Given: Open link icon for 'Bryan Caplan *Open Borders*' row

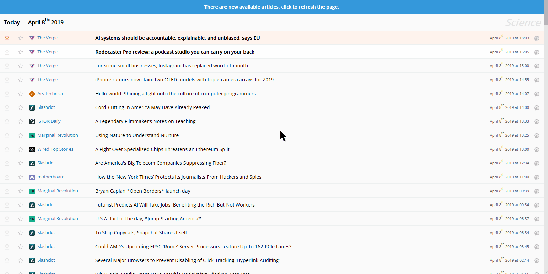Looking at the screenshot, I should click(x=537, y=191).
